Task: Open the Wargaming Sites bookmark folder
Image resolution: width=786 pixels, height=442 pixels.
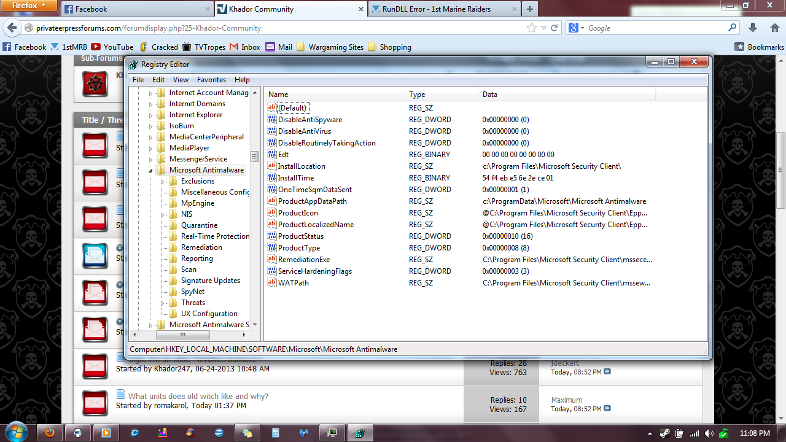Action: click(x=330, y=47)
